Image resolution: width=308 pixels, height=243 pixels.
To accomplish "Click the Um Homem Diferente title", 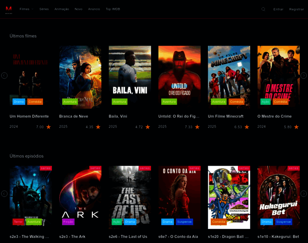I will [x=29, y=116].
